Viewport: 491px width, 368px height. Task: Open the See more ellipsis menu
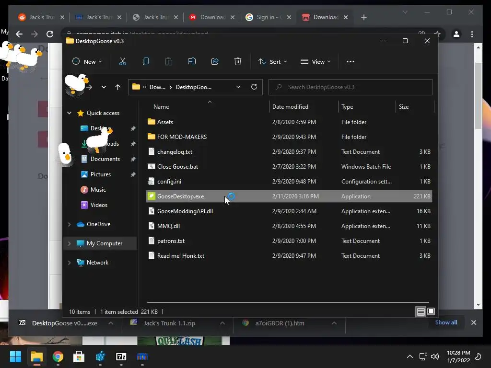tap(351, 62)
